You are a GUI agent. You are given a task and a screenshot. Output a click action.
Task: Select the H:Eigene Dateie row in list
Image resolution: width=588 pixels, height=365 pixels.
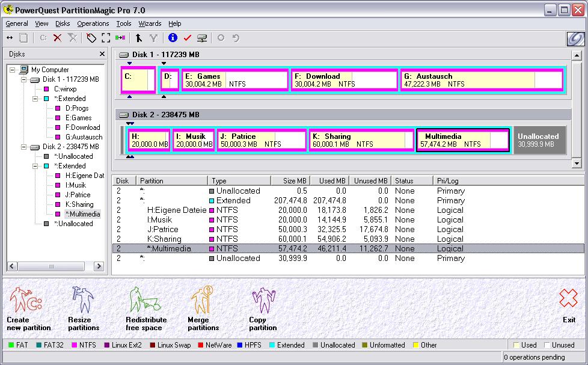[348, 210]
